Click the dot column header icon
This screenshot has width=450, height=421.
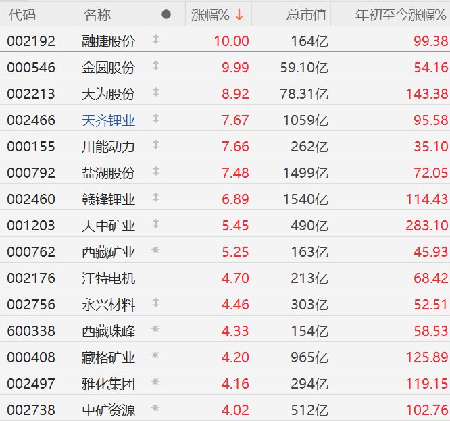point(167,14)
